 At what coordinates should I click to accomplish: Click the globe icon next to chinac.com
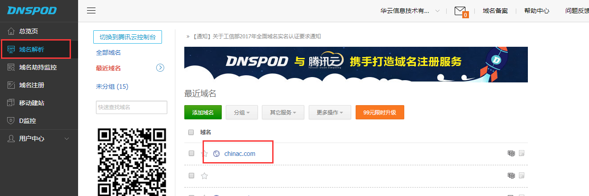point(217,154)
